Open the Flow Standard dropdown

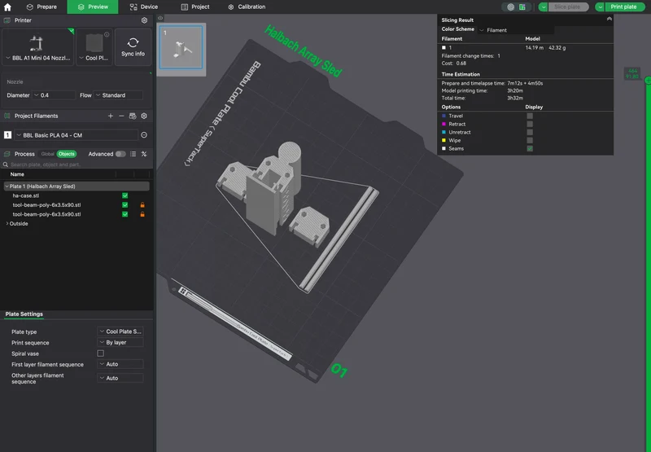pyautogui.click(x=118, y=95)
